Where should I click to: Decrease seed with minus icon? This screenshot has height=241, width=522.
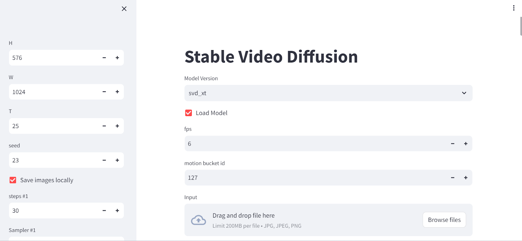click(104, 160)
